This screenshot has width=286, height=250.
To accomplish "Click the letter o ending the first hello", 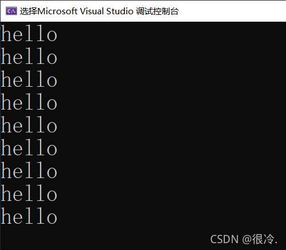I will click(x=52, y=35).
